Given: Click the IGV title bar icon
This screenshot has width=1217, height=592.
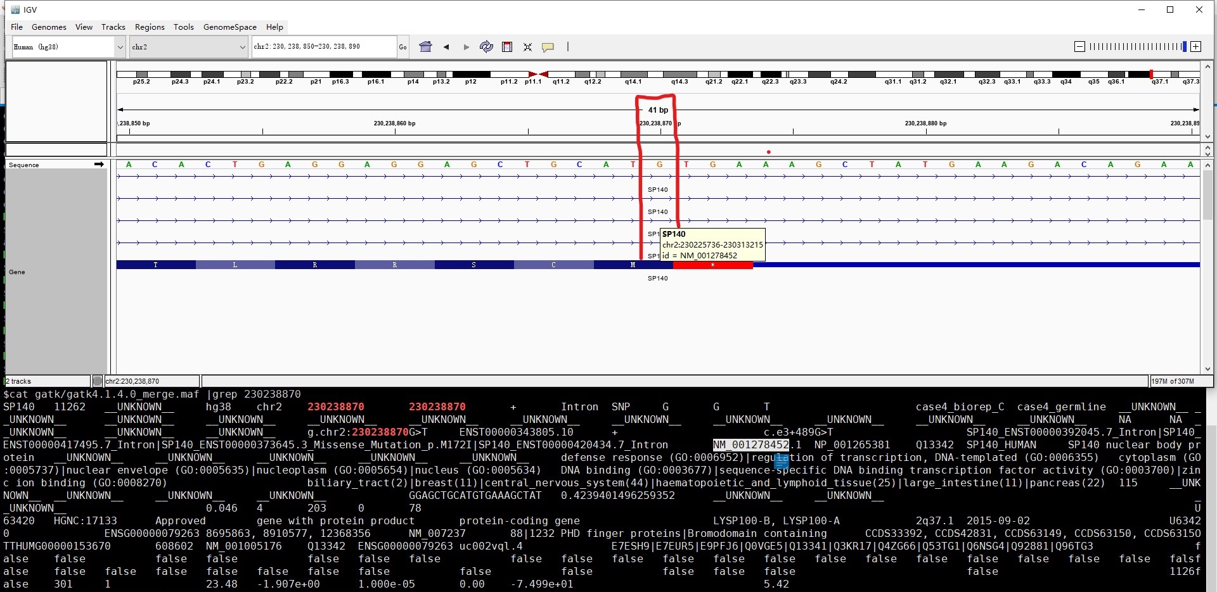Looking at the screenshot, I should point(15,9).
